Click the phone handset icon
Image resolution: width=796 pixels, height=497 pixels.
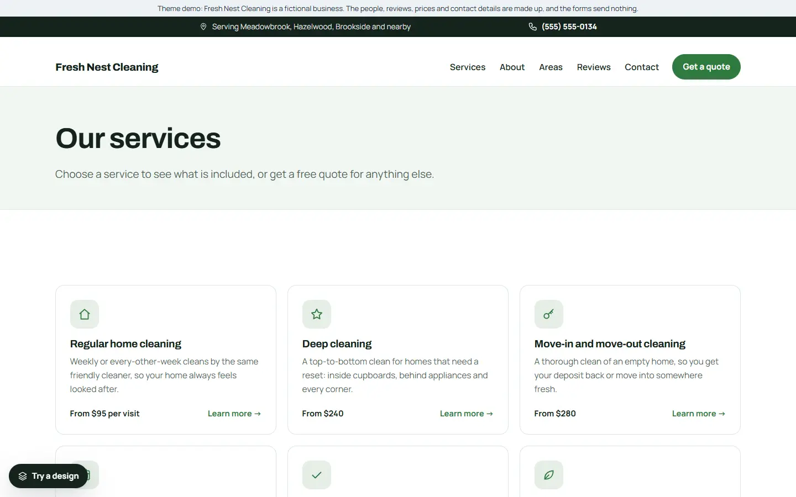coord(533,27)
